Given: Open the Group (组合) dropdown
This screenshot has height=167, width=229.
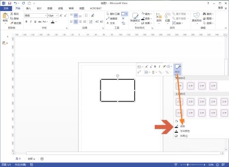Looking at the screenshot, I should 178,23.
